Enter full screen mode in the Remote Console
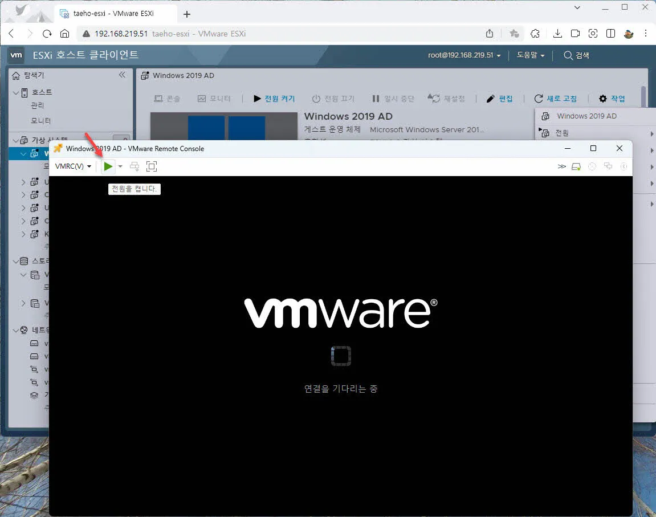The width and height of the screenshot is (656, 517). click(x=151, y=166)
